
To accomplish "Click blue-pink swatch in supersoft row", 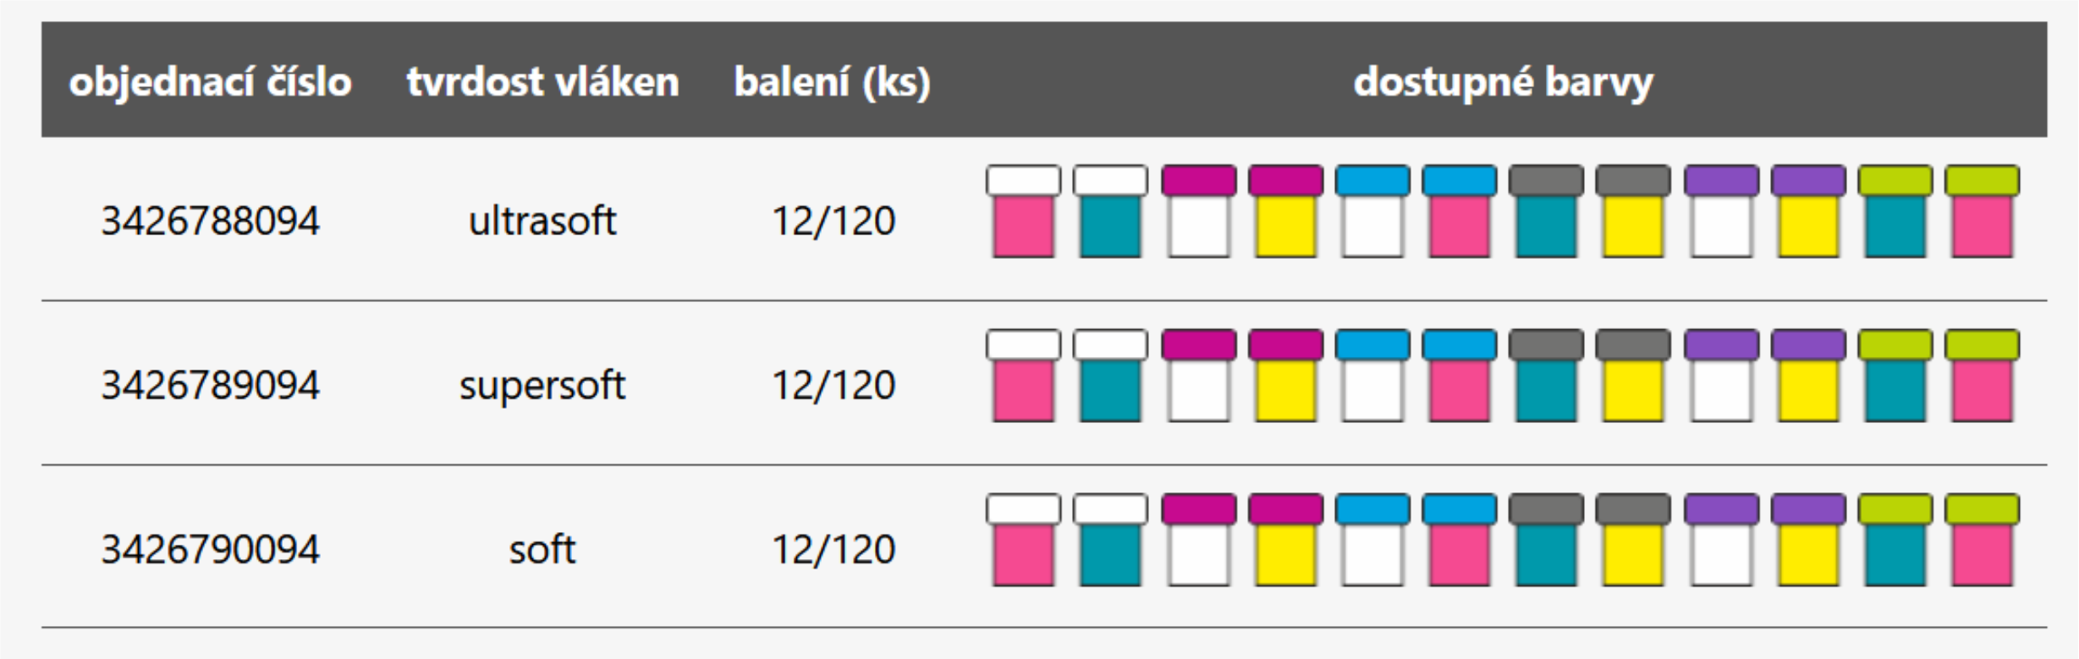I will pos(1459,376).
